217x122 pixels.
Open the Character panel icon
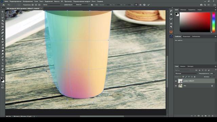pos(171,24)
